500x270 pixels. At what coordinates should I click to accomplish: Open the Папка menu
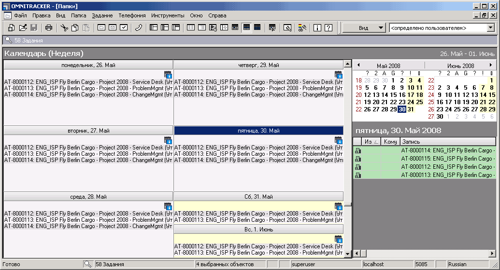[x=78, y=15]
